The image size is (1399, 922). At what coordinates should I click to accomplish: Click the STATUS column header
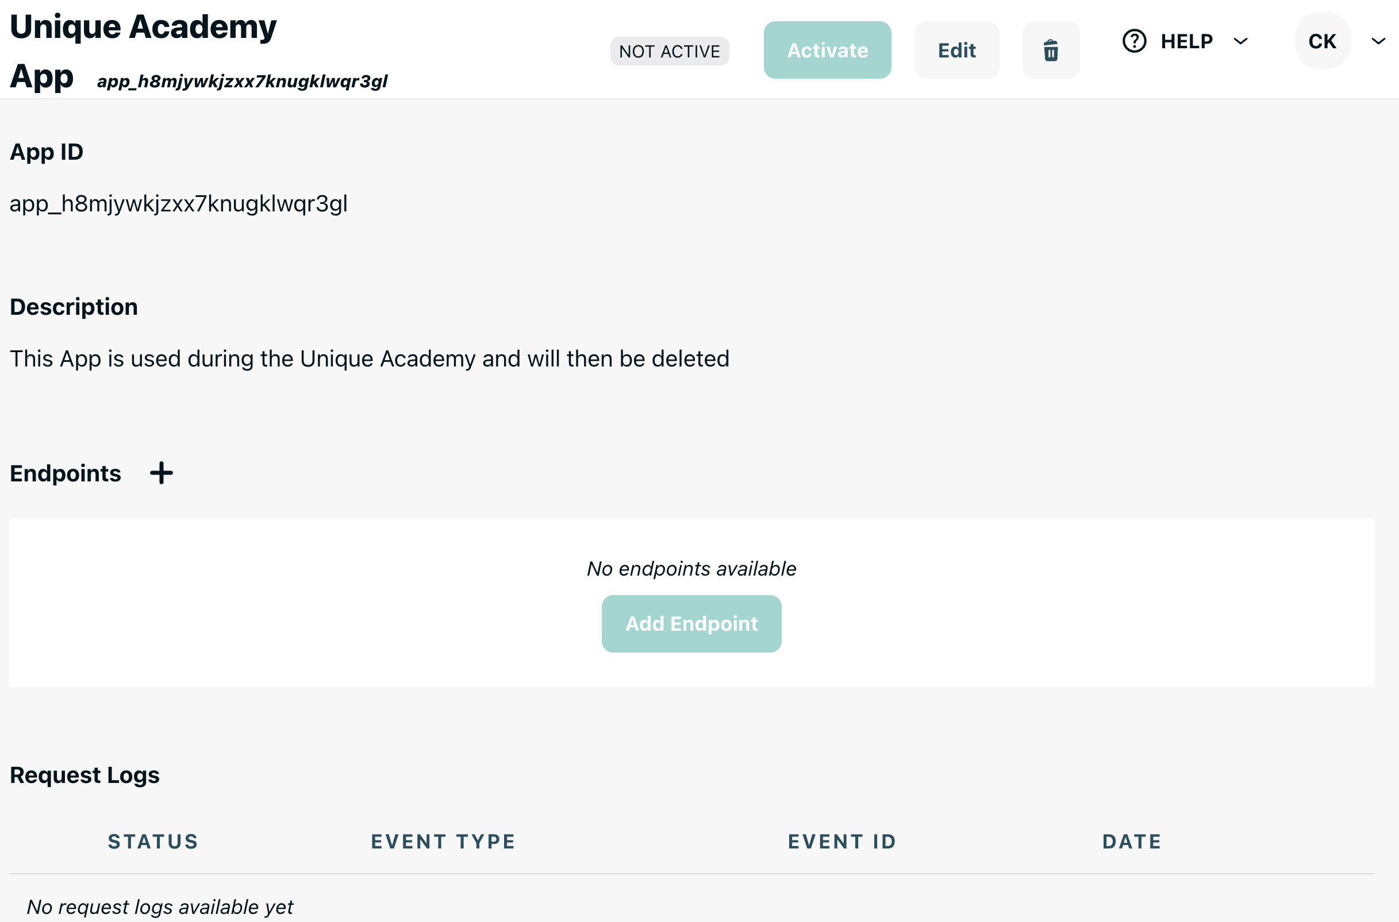pos(153,842)
